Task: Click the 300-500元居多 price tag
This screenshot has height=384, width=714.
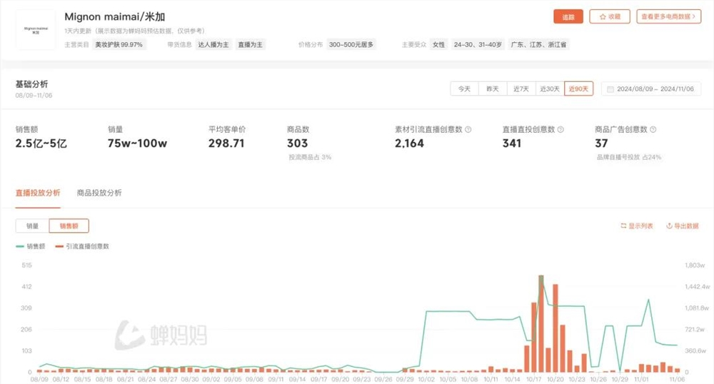Action: tap(351, 44)
